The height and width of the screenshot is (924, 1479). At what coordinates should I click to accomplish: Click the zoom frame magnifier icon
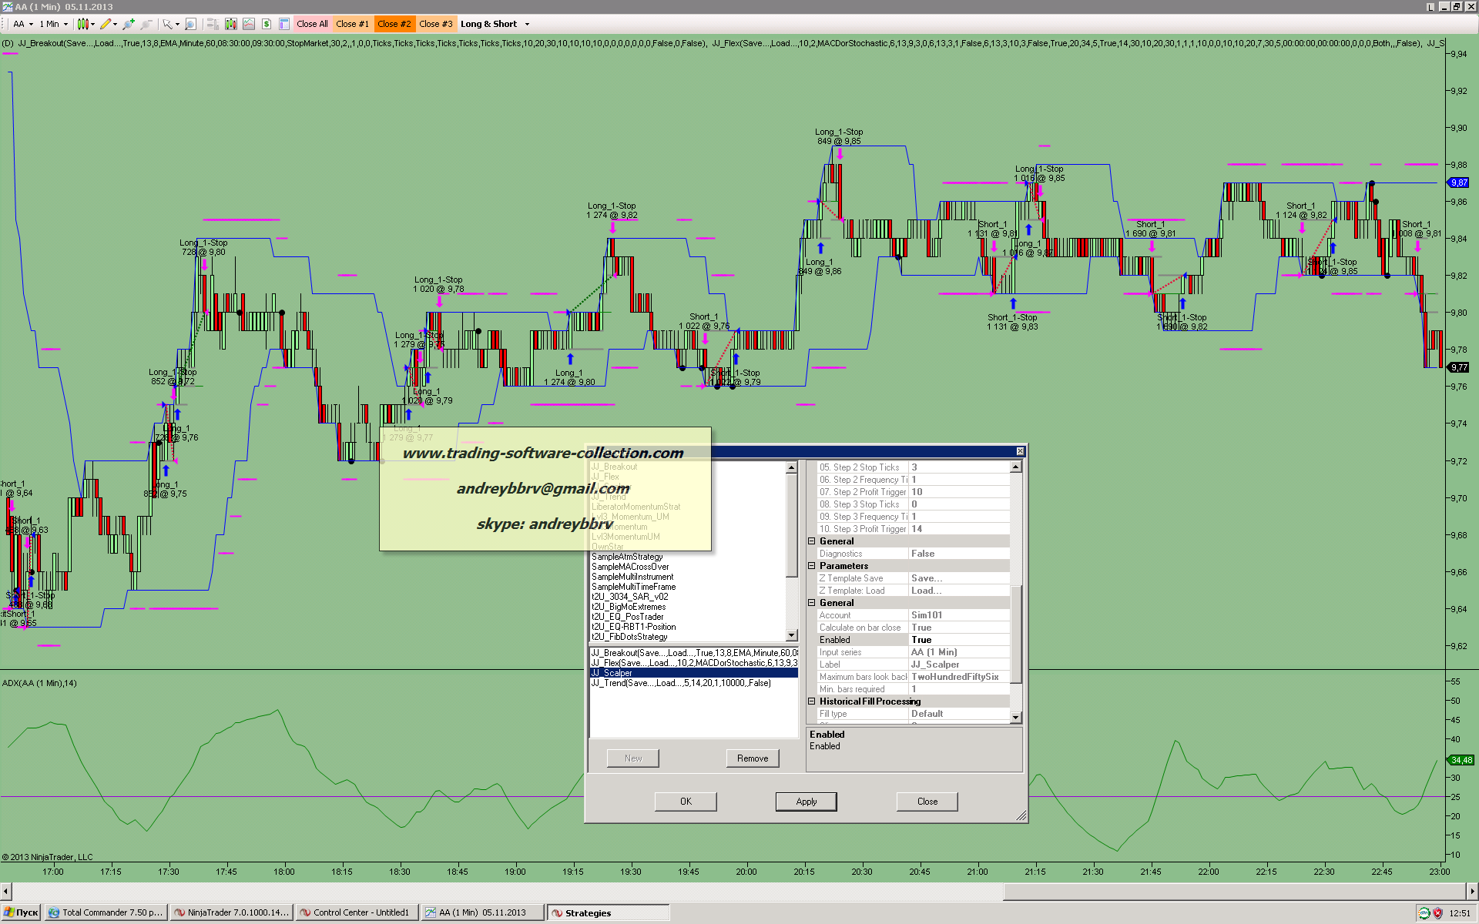191,24
